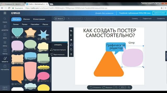This screenshot has width=167, height=93.
Task: Click the trash delete tool icon
Action: 71,54
